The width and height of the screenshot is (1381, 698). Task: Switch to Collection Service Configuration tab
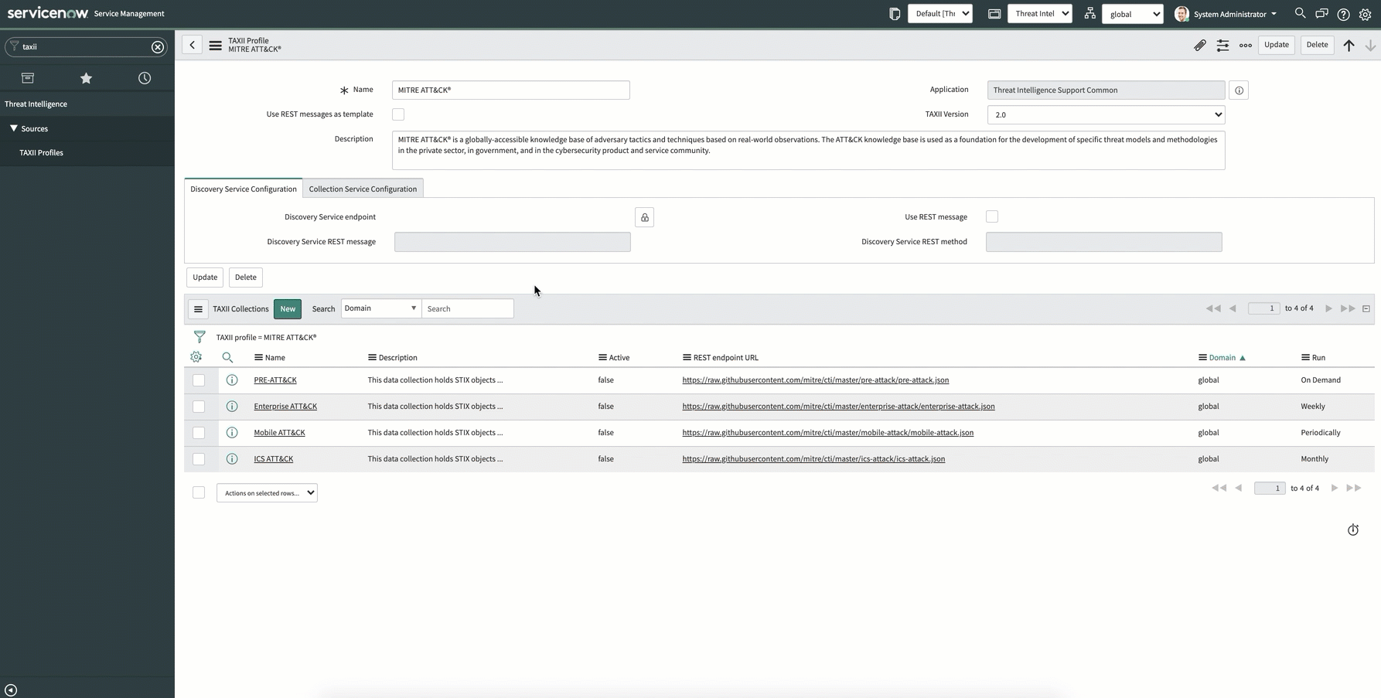point(363,189)
